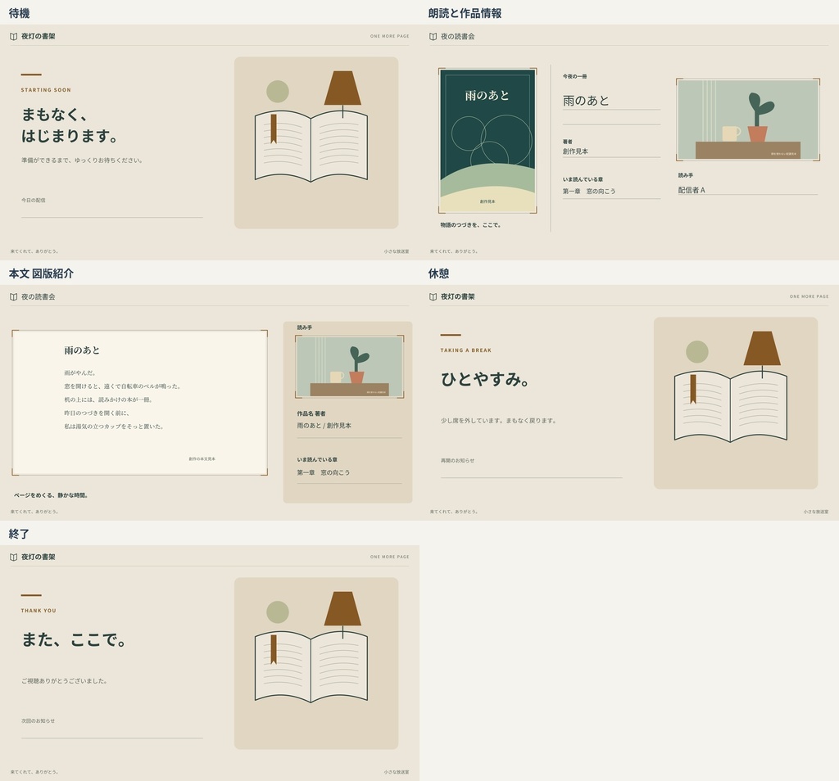Click the TAKING A BREAK label
The height and width of the screenshot is (781, 839).
(466, 350)
